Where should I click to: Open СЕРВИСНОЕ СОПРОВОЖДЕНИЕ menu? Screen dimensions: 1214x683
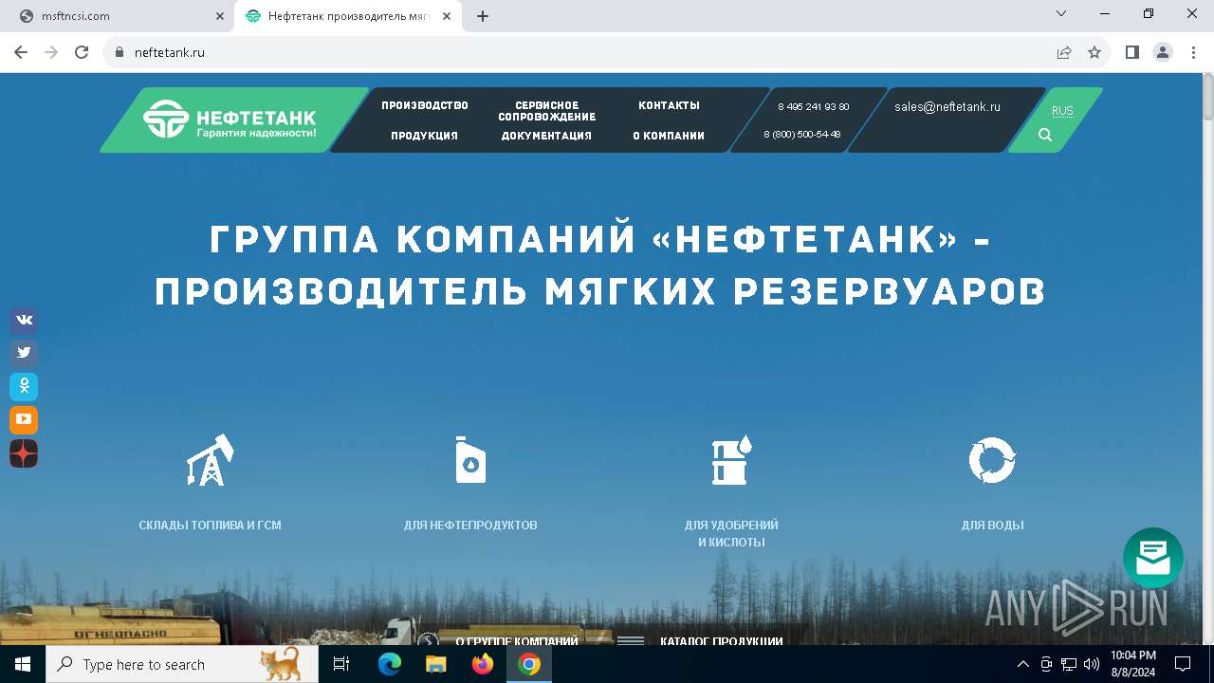pos(547,111)
